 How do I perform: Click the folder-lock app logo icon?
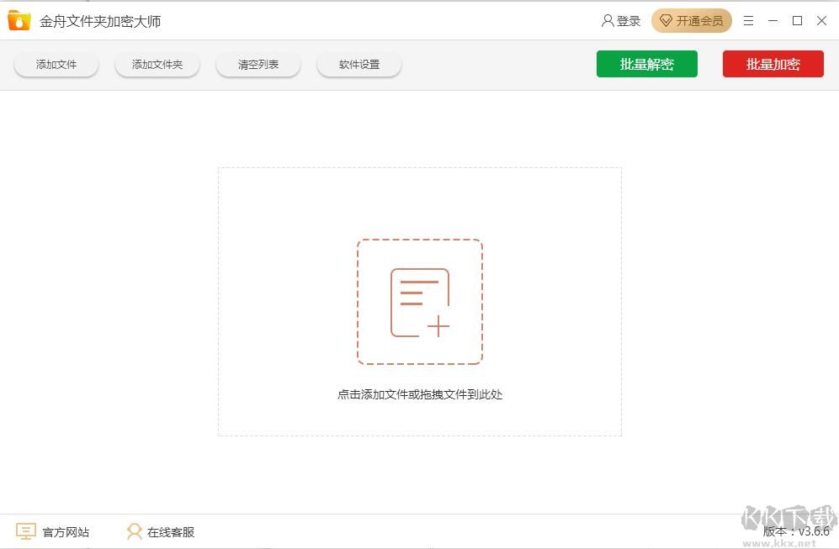point(19,20)
